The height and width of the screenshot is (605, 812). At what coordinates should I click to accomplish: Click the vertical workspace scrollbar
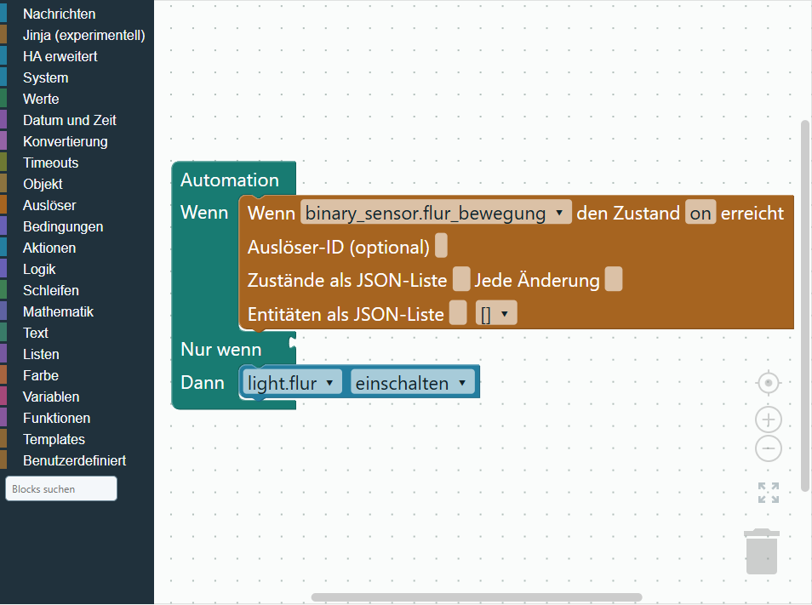coord(804,305)
